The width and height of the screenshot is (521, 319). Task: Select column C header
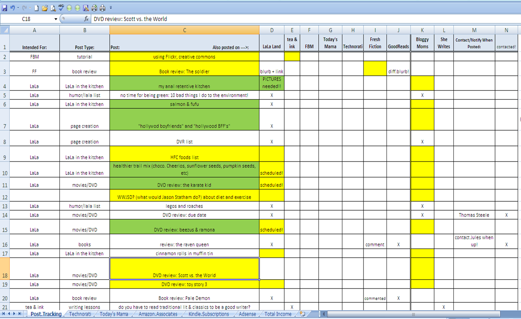[184, 30]
